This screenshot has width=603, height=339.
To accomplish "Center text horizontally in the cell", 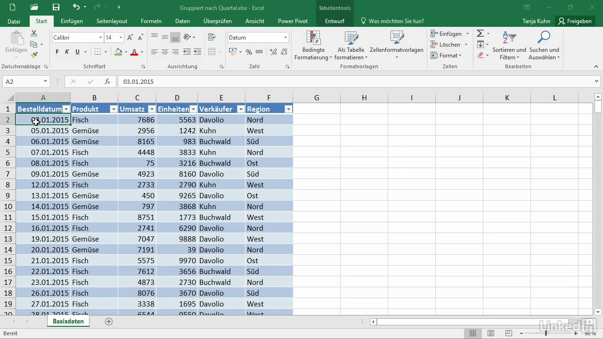I will 165,52.
